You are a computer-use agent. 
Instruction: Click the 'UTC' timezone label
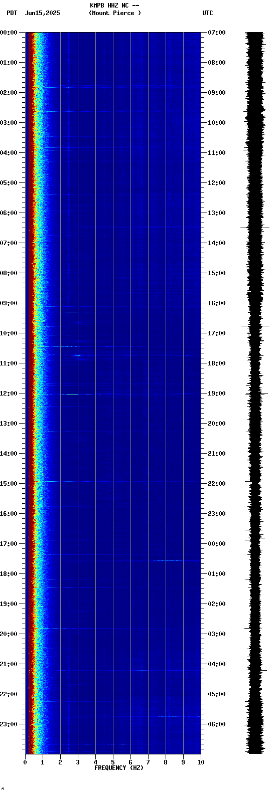coord(208,13)
